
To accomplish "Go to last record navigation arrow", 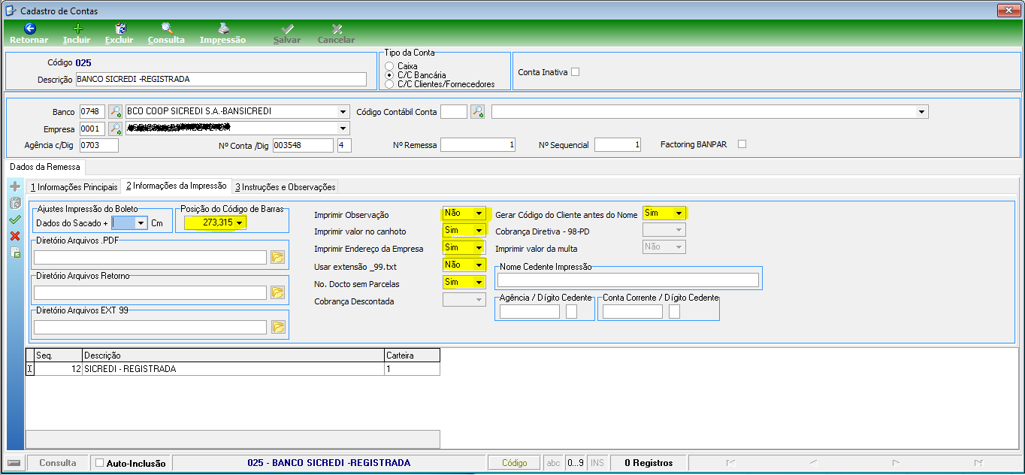I will pos(978,463).
